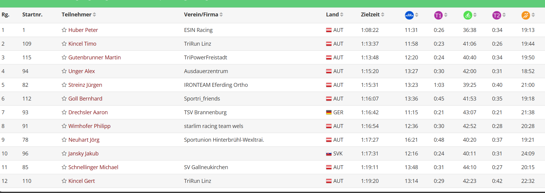Click the orange run discipline icon
Viewport: 545px width, 193px height.
(x=526, y=15)
